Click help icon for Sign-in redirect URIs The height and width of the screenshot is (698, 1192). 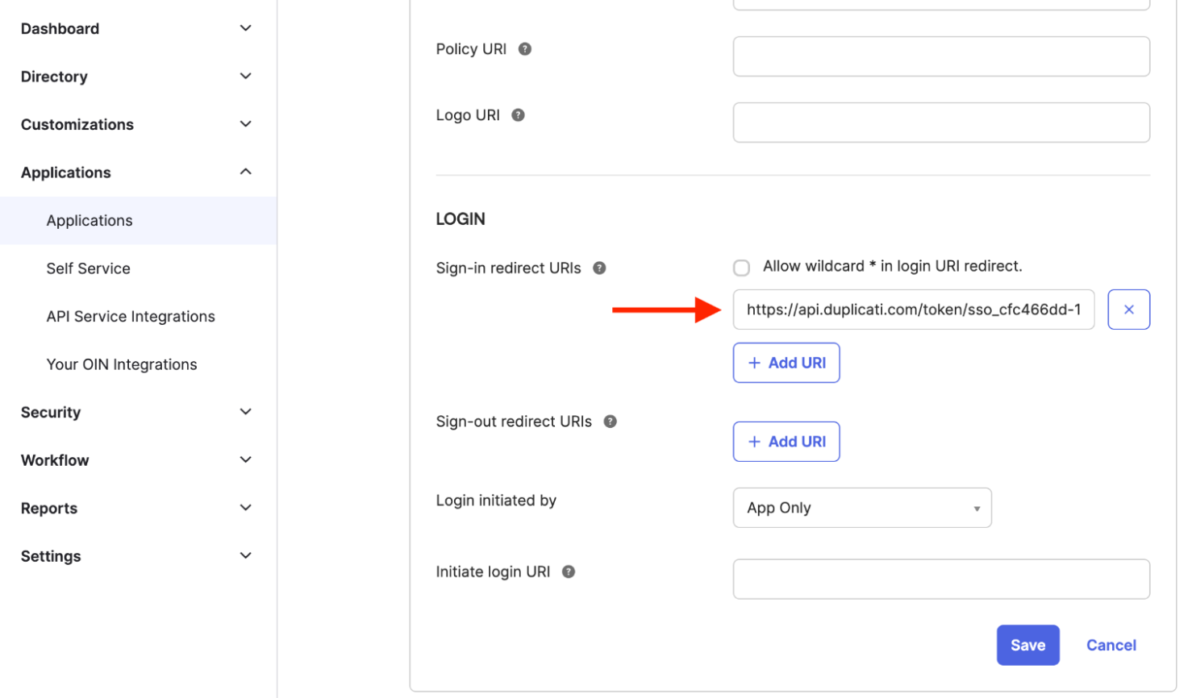[599, 268]
